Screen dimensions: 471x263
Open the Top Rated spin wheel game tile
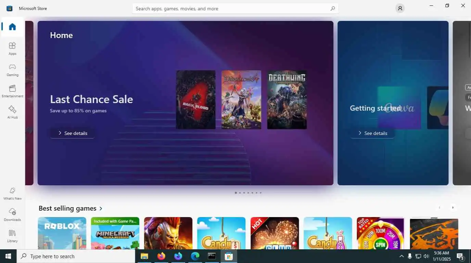coord(381,233)
